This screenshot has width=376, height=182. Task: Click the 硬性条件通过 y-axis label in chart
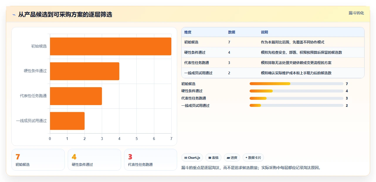(35, 71)
